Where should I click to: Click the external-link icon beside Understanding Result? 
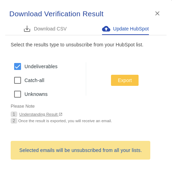point(61,114)
